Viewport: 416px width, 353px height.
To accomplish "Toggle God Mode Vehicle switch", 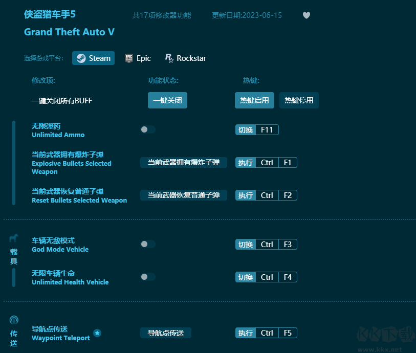I will [148, 244].
